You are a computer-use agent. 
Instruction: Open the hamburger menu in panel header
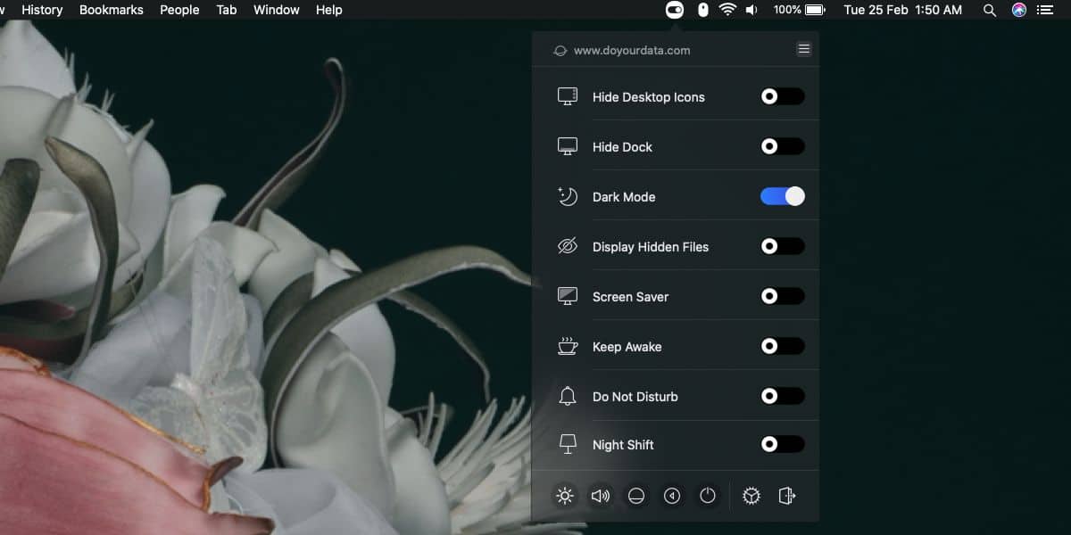tap(804, 49)
